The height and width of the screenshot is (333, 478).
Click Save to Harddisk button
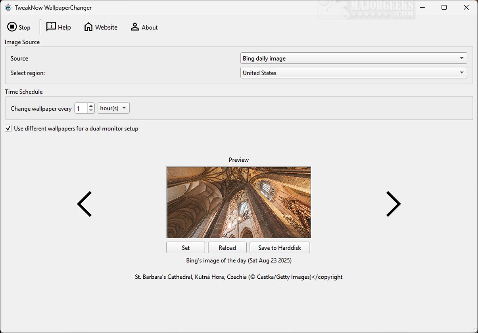coord(280,248)
